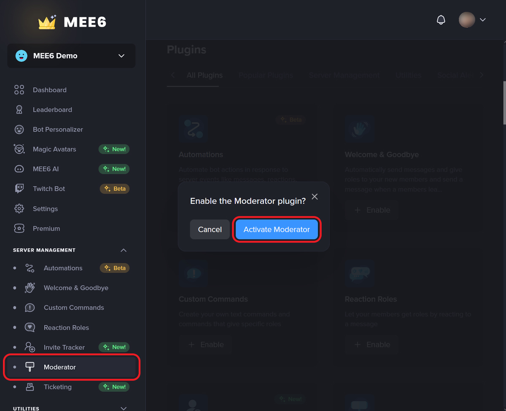Expand the user avatar menu
Screen dimensions: 506x411
coord(472,20)
